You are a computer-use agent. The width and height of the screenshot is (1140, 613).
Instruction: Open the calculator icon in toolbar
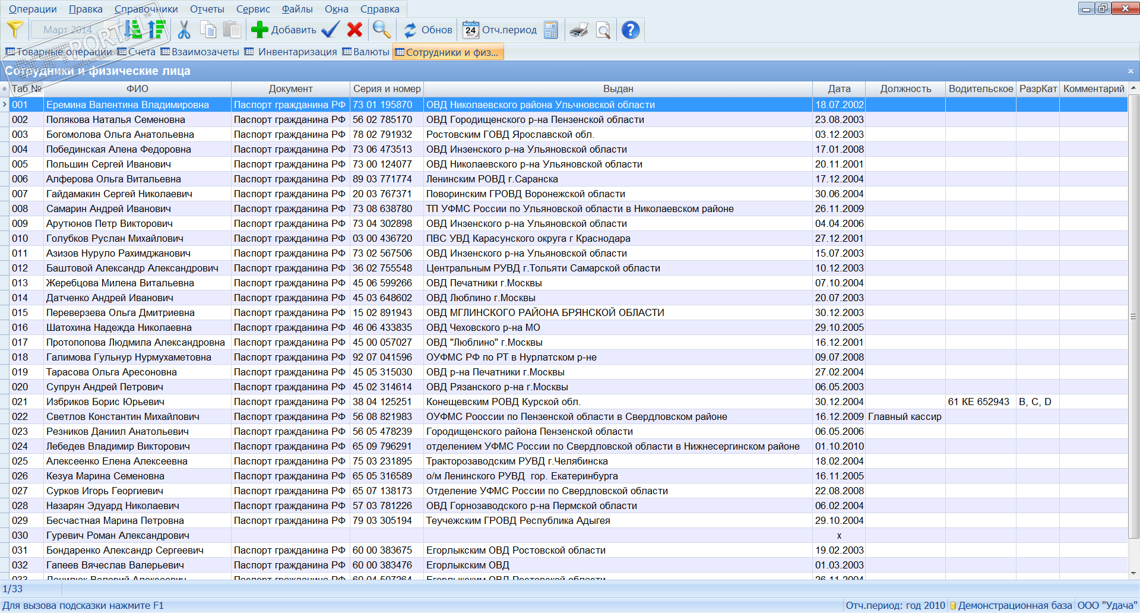551,30
